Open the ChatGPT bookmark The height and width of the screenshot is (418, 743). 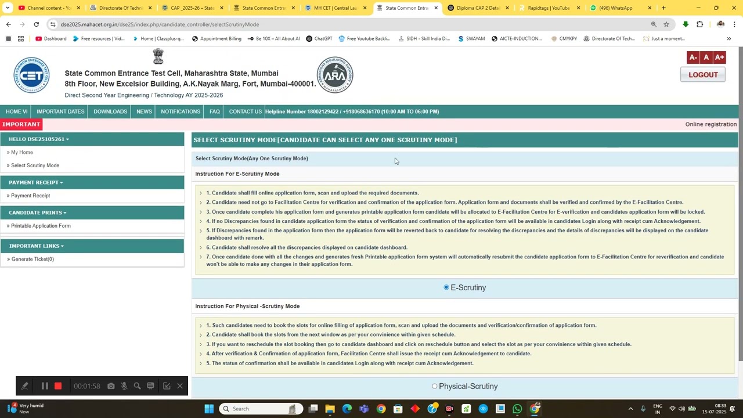[319, 39]
